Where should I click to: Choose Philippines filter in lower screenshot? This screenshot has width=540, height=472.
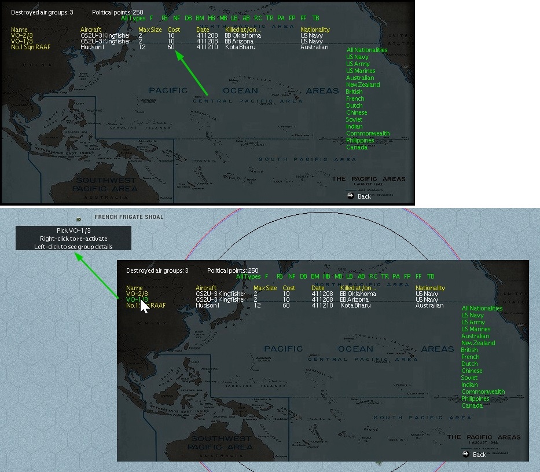point(475,398)
